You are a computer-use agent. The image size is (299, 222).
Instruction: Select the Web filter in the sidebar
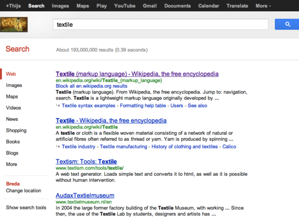coord(11,74)
